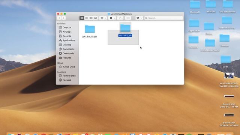Image resolution: width=240 pixels, height=135 pixels.
Task: Close the JavaVirtualMachines Finder window
Action: pyautogui.click(x=58, y=14)
